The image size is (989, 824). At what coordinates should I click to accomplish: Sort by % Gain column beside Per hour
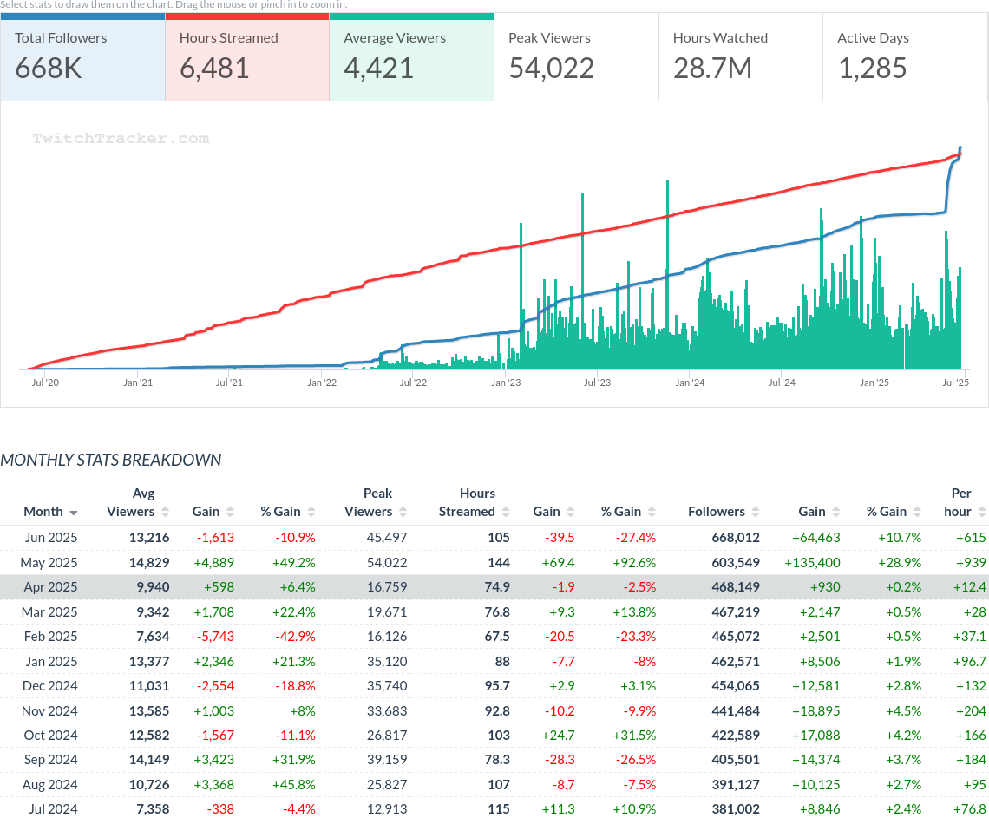[917, 512]
